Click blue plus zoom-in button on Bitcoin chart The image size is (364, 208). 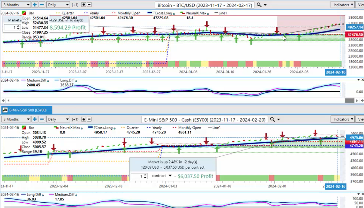coord(35,5)
